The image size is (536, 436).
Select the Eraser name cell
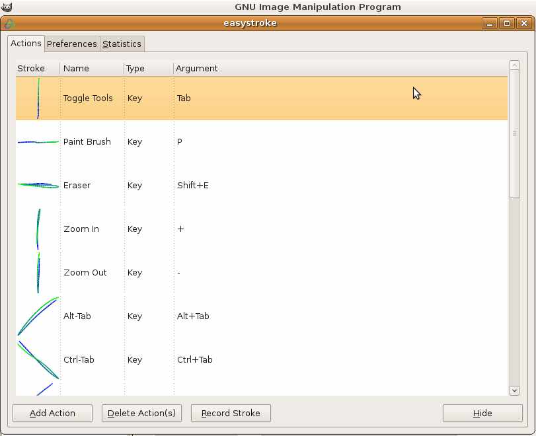coord(77,186)
